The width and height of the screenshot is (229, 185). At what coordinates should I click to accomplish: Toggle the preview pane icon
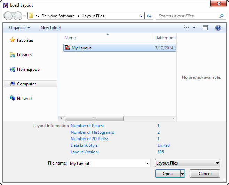(206, 28)
